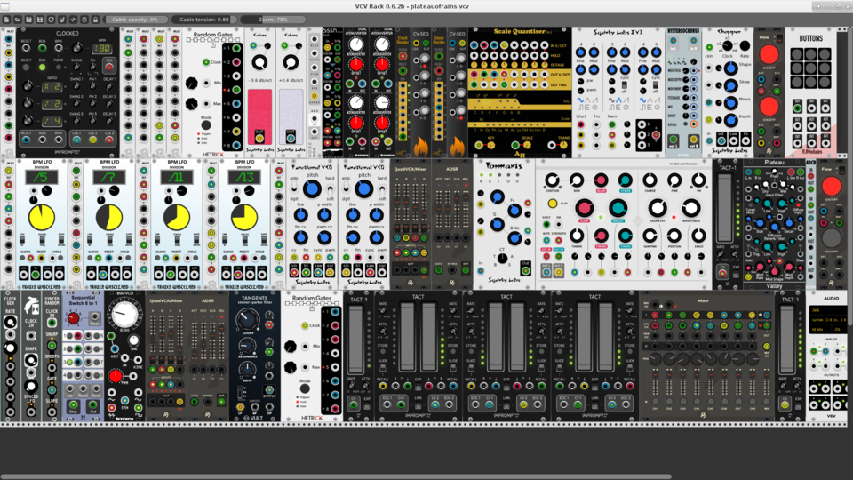This screenshot has height=480, width=853.
Task: Click the Resonance knob on Tangents filter
Action: point(247,346)
